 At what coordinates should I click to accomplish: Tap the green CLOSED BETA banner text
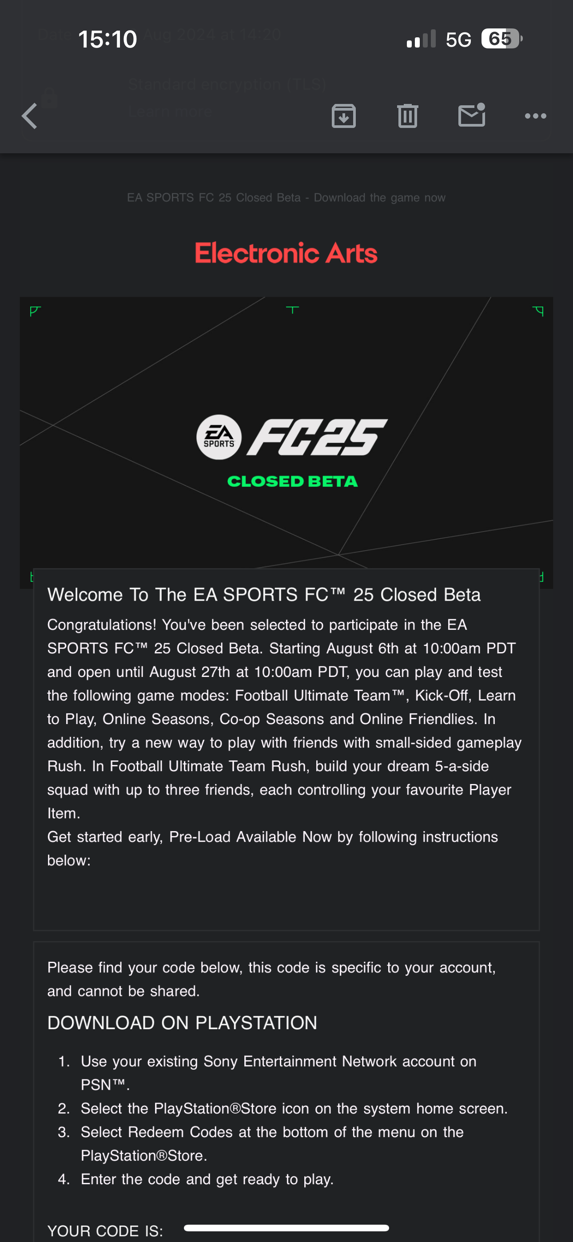[292, 481]
